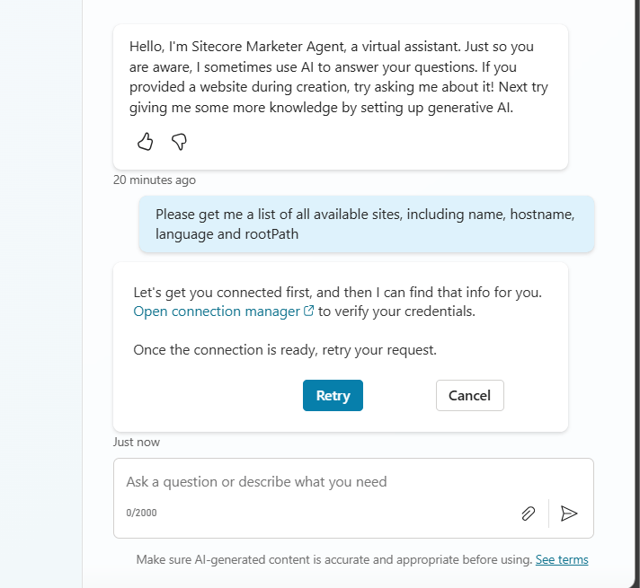Open connection manager link
The height and width of the screenshot is (588, 640).
click(217, 312)
